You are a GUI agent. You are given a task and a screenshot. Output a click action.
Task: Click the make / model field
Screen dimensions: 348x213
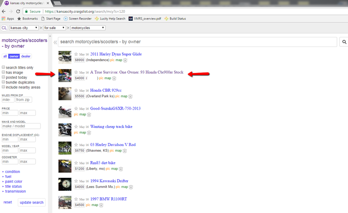pos(21,126)
